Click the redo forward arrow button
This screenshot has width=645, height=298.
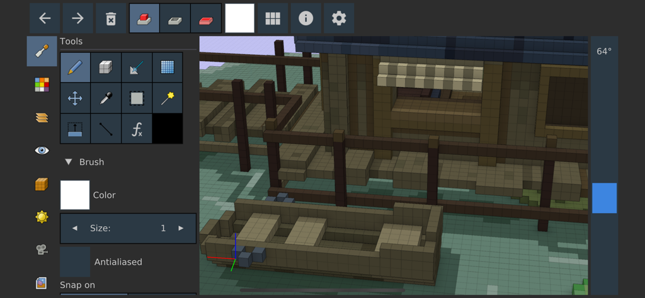pyautogui.click(x=77, y=18)
